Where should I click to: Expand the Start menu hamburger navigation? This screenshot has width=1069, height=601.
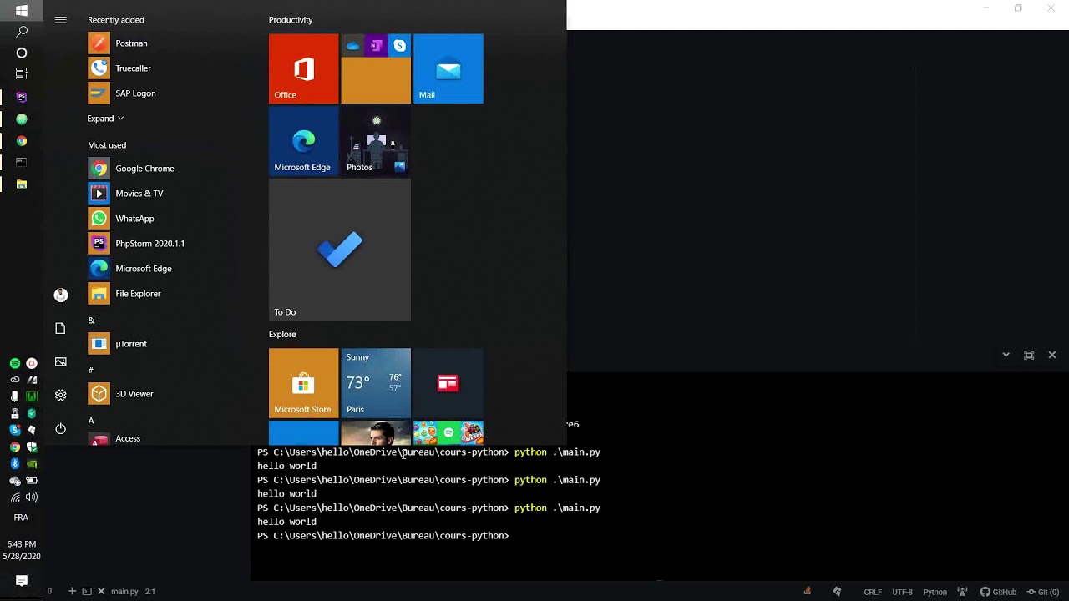(x=61, y=20)
